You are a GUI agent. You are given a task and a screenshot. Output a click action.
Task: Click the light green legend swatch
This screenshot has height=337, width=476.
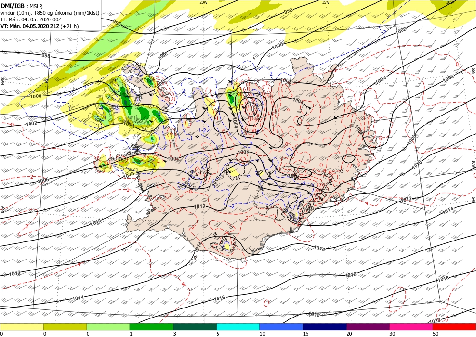(109, 327)
